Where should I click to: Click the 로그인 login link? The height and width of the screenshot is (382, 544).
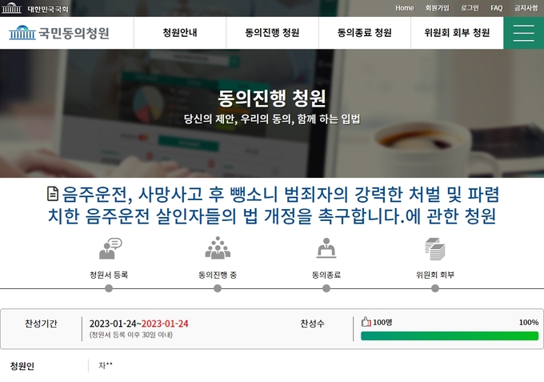[x=470, y=8]
